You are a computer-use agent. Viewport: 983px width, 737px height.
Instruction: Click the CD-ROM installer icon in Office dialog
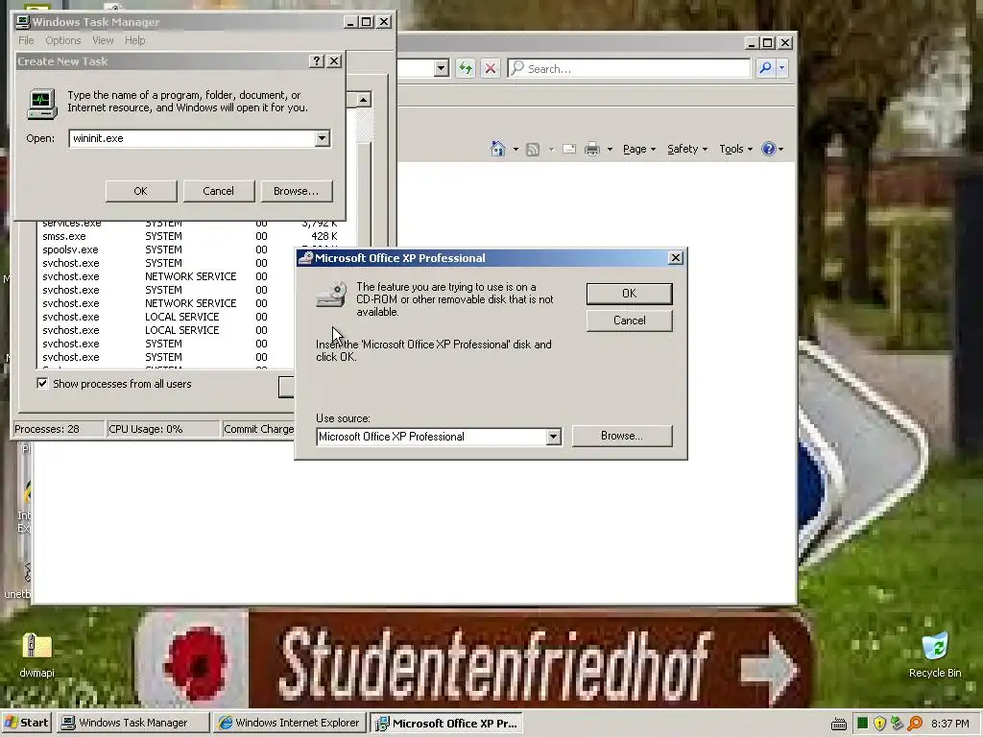click(331, 295)
